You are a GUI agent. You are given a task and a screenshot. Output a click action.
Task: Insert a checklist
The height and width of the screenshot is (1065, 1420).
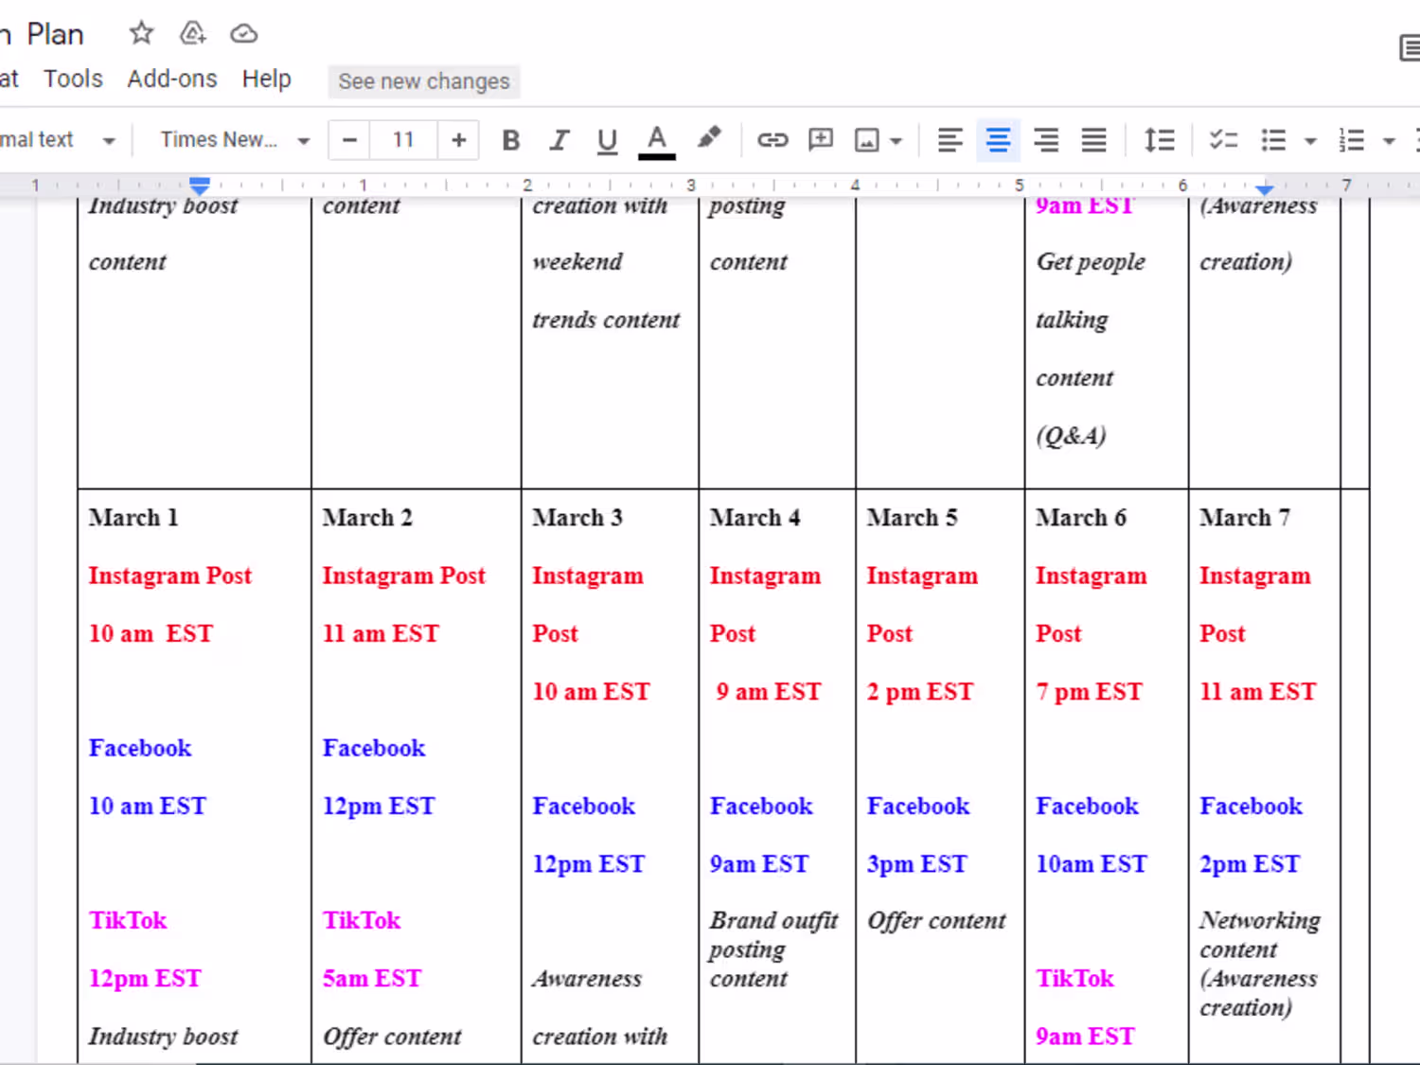(1224, 140)
